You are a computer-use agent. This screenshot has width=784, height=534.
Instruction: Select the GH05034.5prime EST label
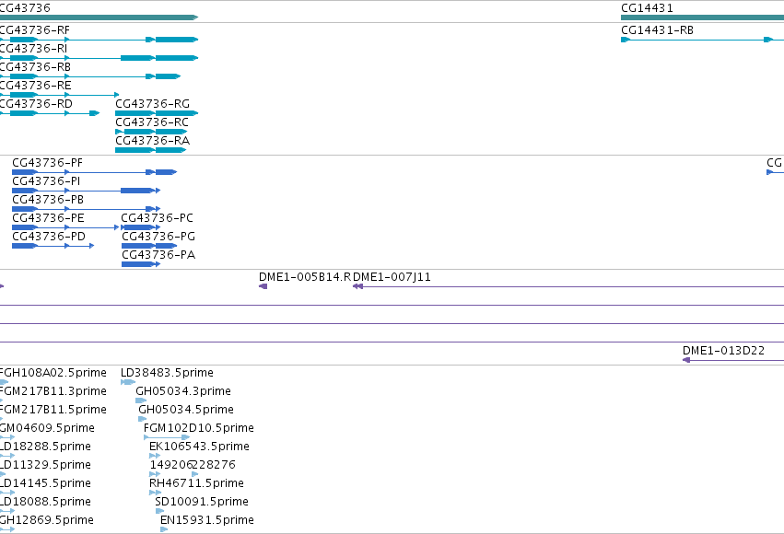[186, 410]
